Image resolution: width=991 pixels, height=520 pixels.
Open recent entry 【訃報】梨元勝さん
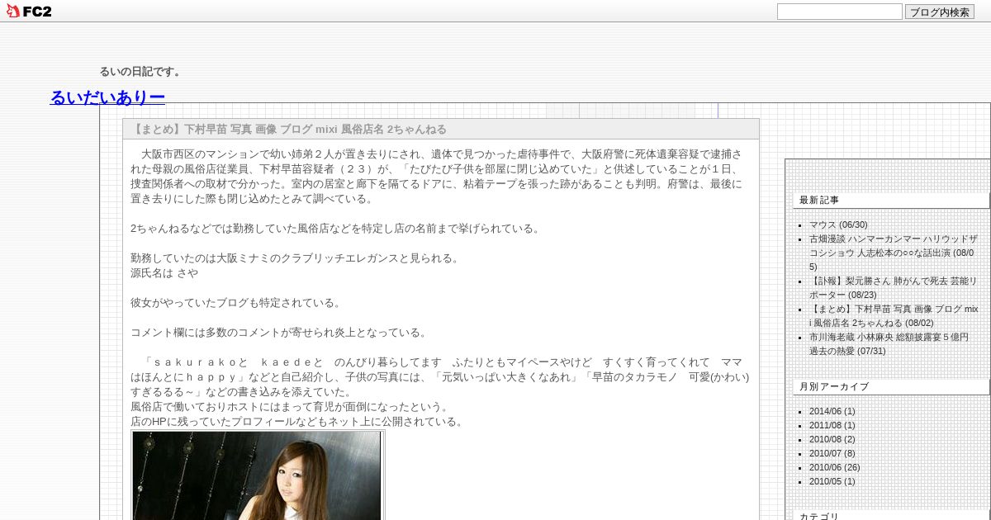pyautogui.click(x=894, y=287)
